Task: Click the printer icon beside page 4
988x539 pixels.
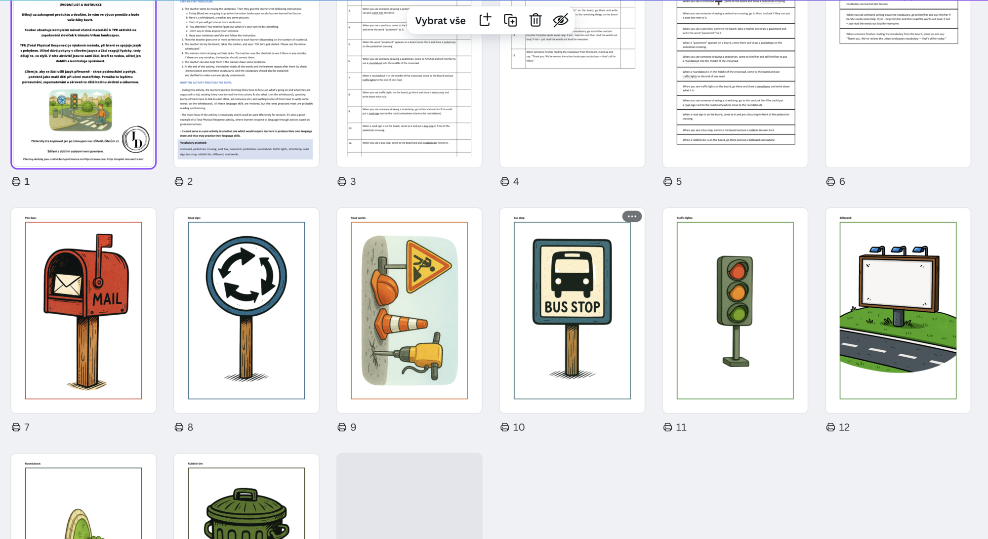Action: click(505, 181)
